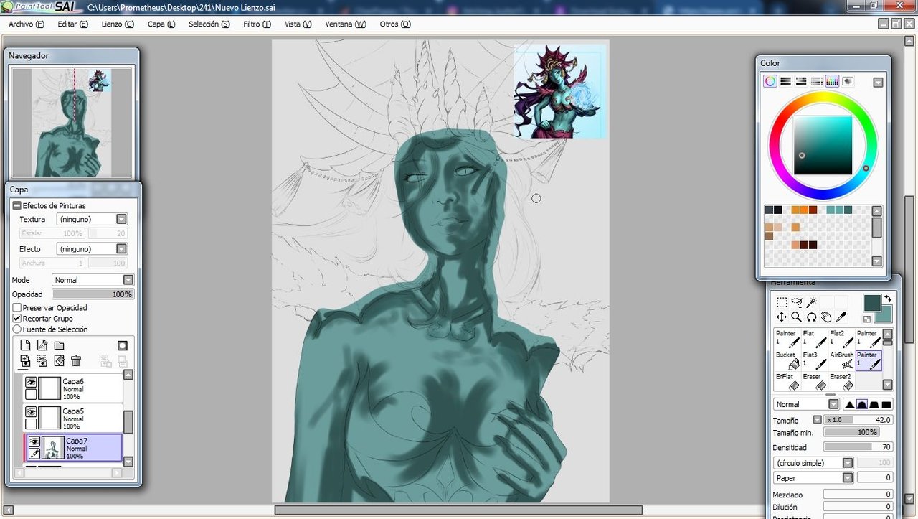Viewport: 918px width, 519px height.
Task: Select the Capa6 layer row
Action: (73, 388)
